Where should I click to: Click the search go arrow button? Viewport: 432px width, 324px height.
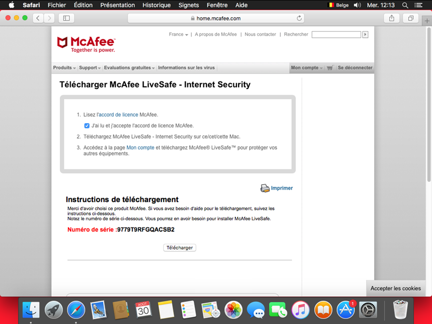366,35
